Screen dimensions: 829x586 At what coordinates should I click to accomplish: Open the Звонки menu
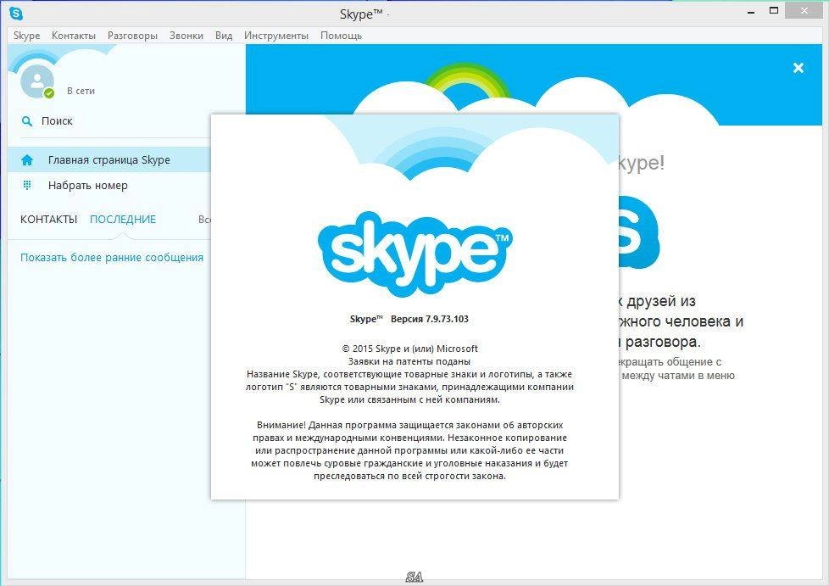click(186, 36)
